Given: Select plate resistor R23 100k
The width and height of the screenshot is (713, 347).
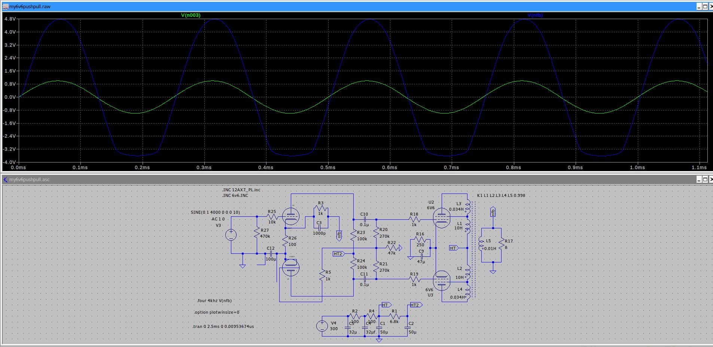Looking at the screenshot, I should point(353,235).
